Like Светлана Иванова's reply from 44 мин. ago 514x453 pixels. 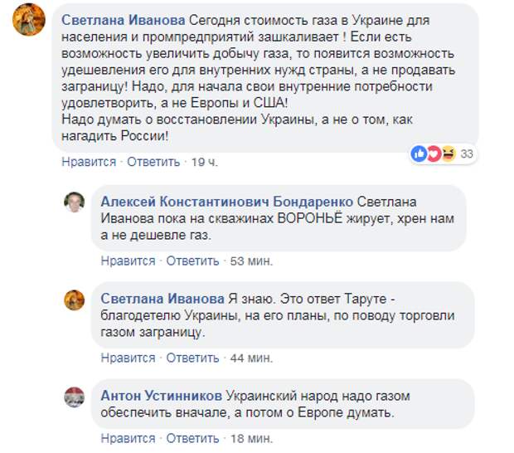click(x=128, y=358)
